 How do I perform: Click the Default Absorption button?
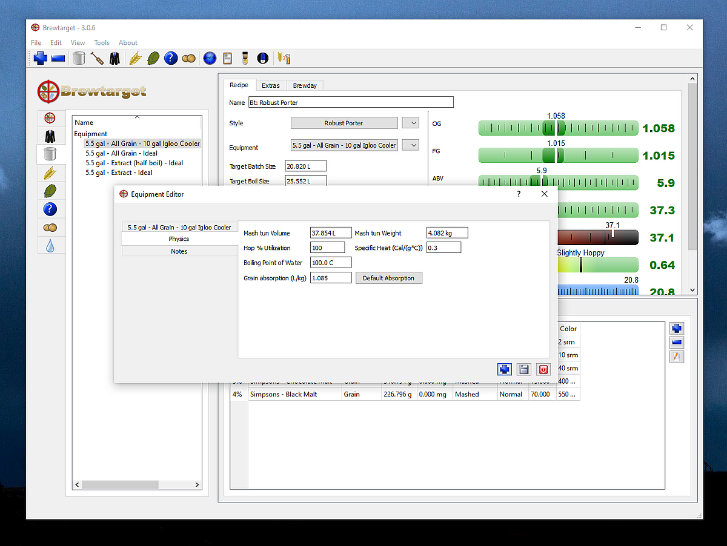point(389,278)
